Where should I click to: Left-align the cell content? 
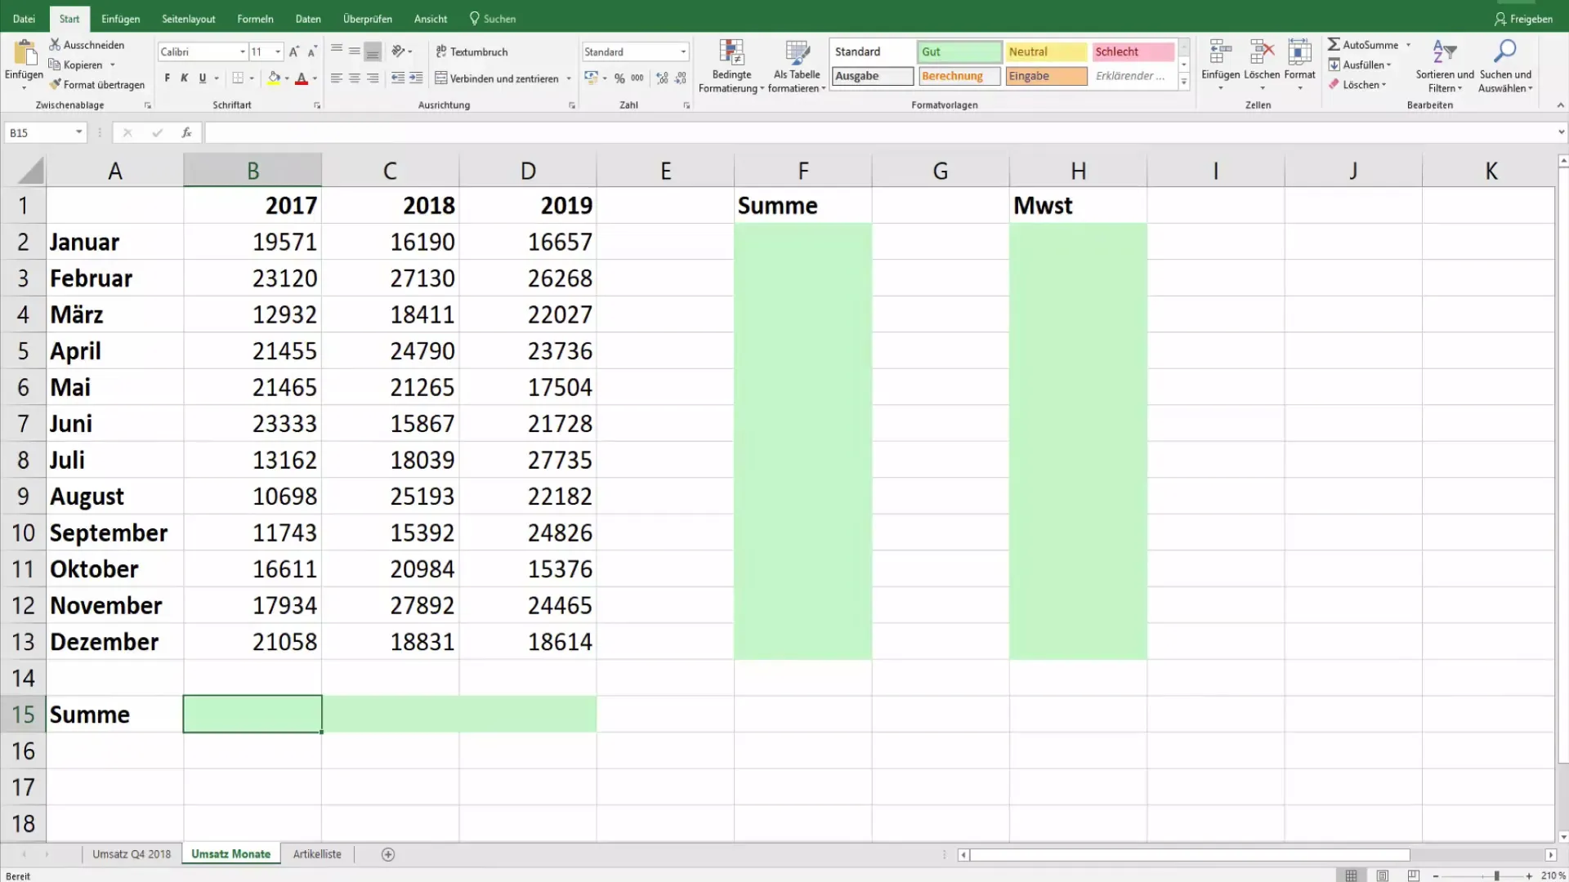point(337,78)
